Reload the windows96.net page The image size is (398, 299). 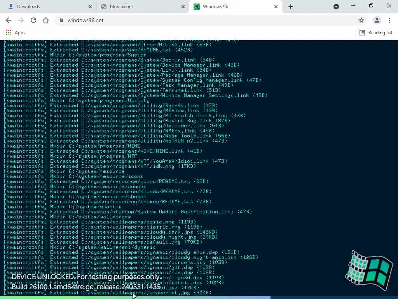(x=33, y=20)
